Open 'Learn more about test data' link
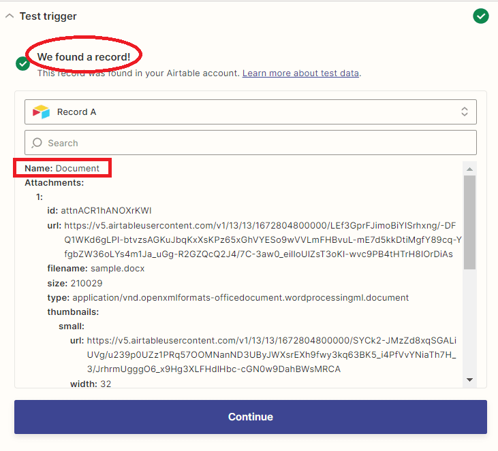The height and width of the screenshot is (451, 498). 300,73
